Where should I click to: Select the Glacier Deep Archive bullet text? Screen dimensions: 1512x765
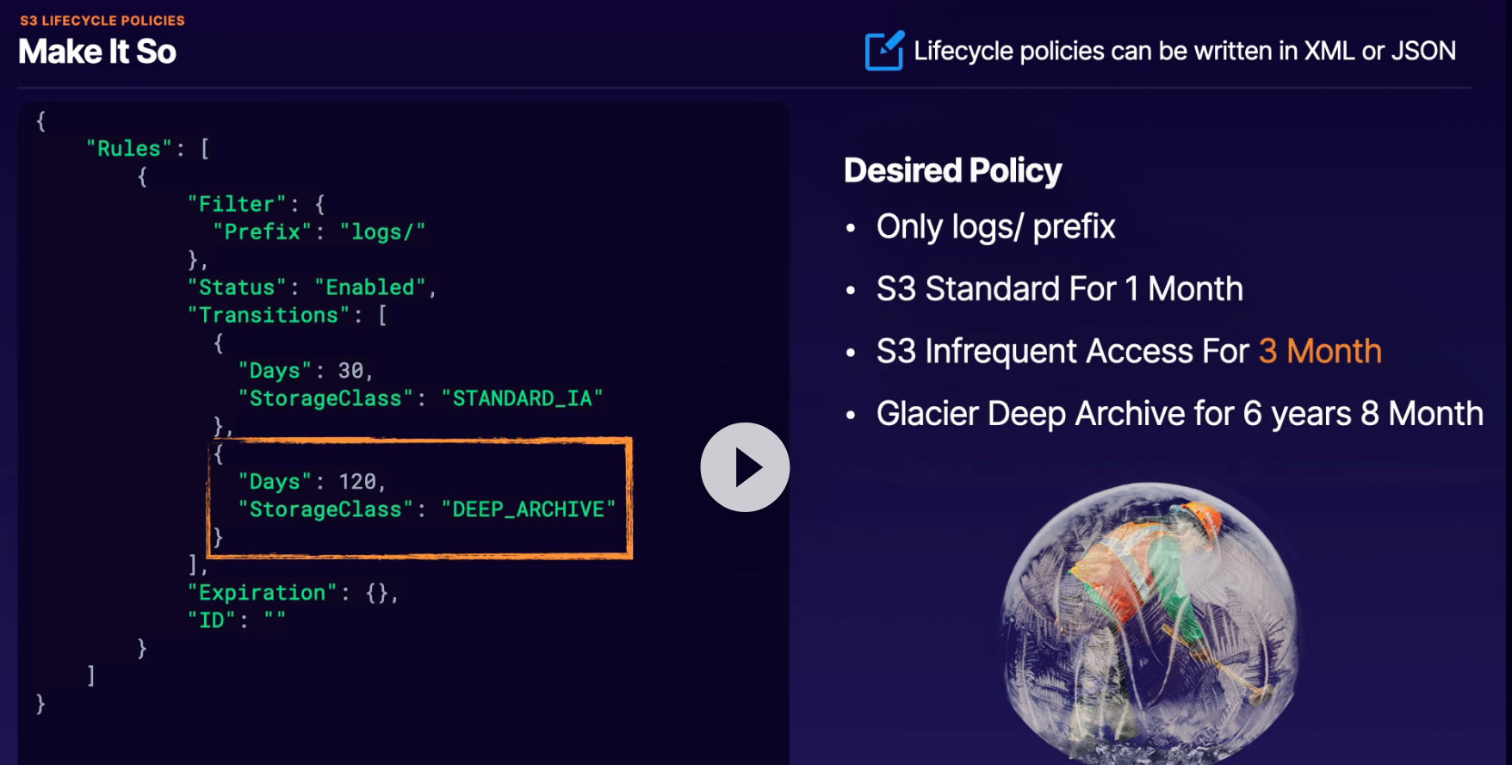pos(1179,414)
